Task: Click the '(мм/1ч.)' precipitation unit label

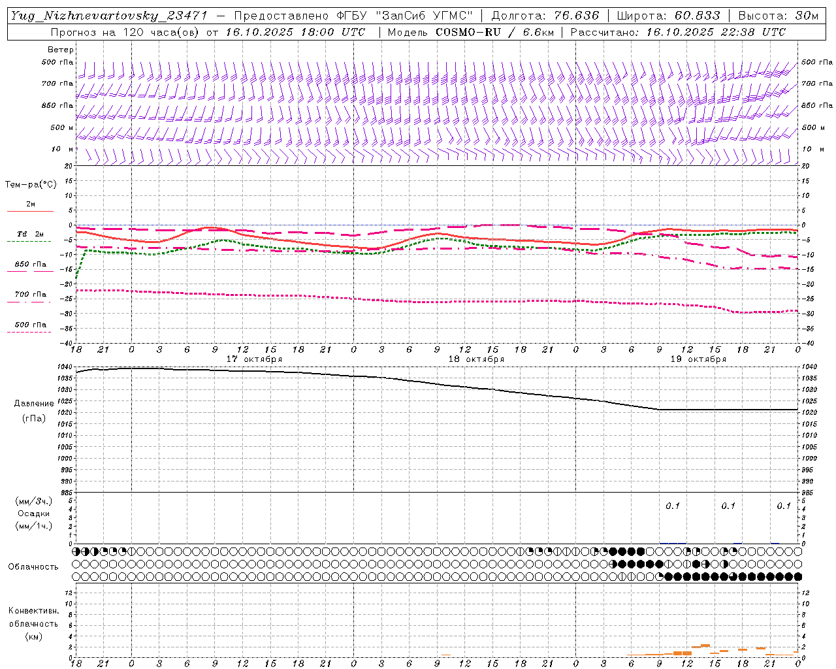Action: [34, 526]
